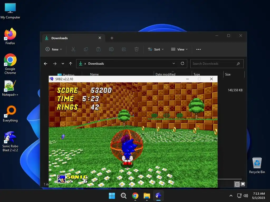Open Sonic Robo Blast 2 desktop shortcut
270x202 pixels.
pyautogui.click(x=10, y=141)
